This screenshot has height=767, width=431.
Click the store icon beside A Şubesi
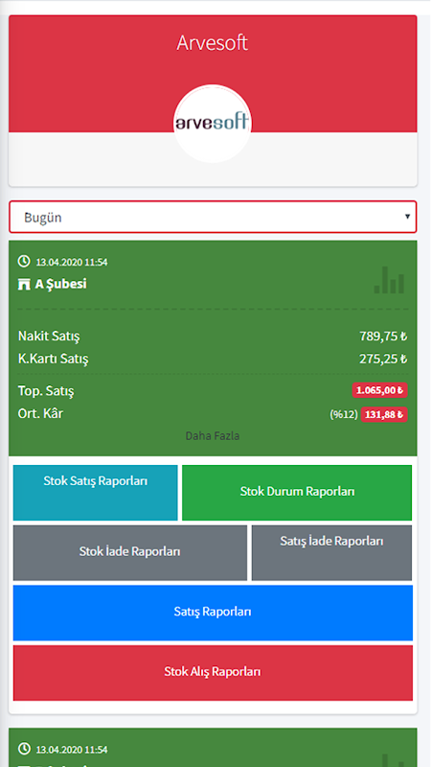(x=24, y=284)
